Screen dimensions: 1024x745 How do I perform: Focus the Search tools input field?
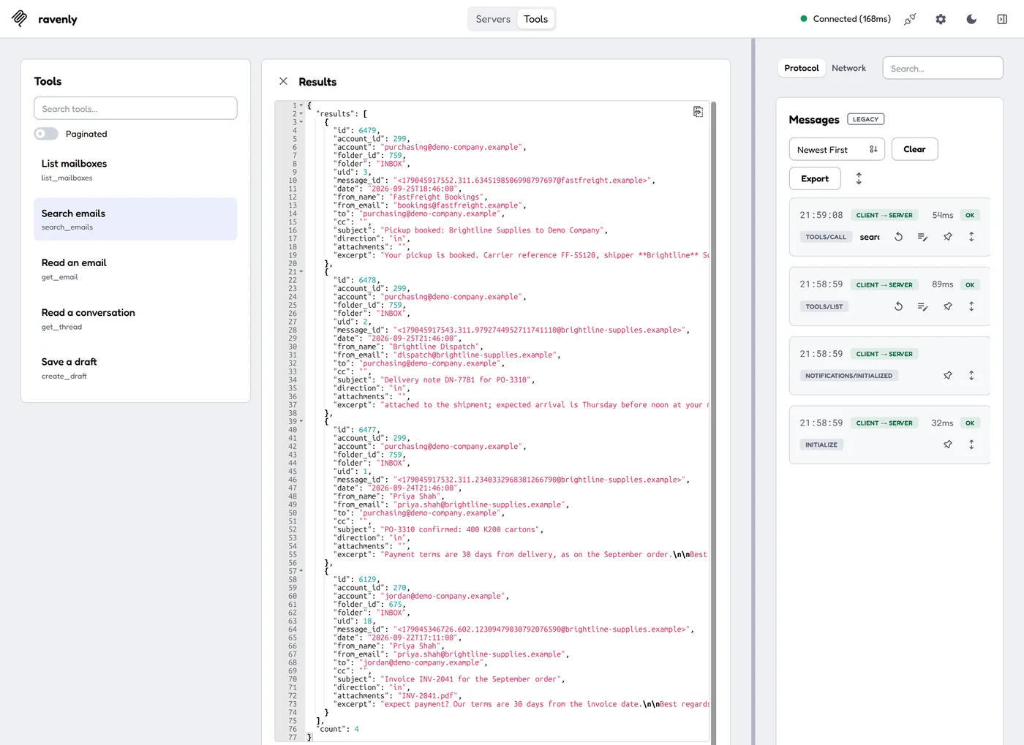click(x=135, y=108)
